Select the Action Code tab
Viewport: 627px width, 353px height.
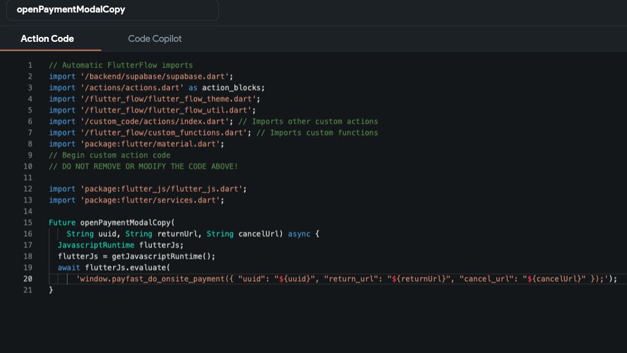[x=48, y=39]
